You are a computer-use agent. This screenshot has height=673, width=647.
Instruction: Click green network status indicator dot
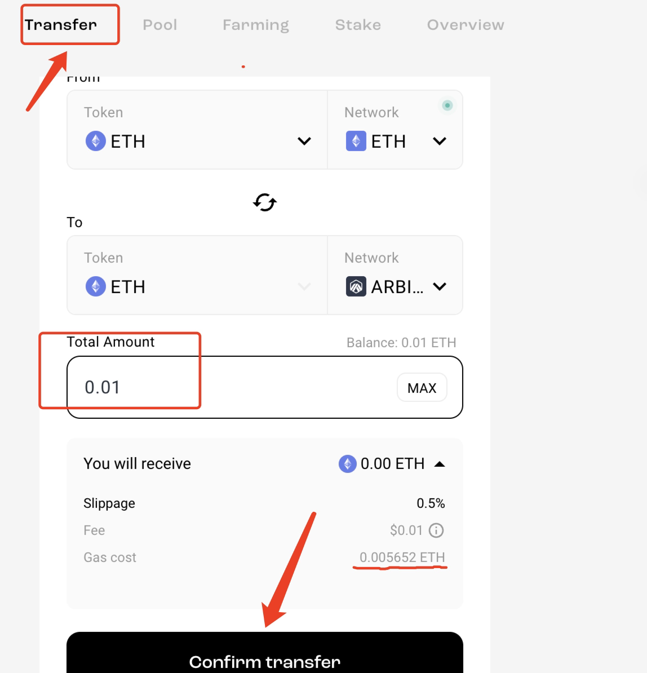coord(447,105)
